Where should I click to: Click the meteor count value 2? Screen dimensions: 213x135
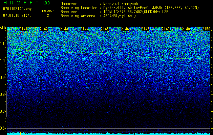click(48, 16)
